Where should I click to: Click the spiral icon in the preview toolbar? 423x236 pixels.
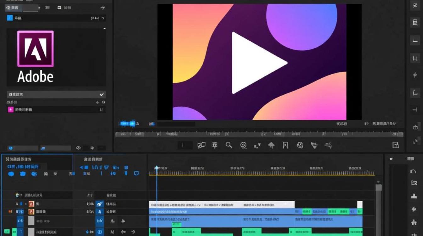(x=243, y=145)
